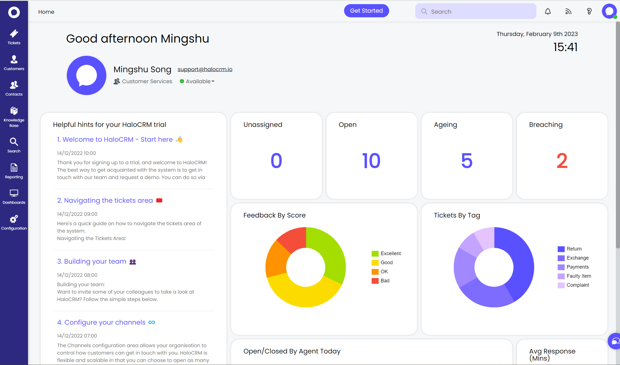Open Dashboards in the sidebar
620x365 pixels.
14,197
